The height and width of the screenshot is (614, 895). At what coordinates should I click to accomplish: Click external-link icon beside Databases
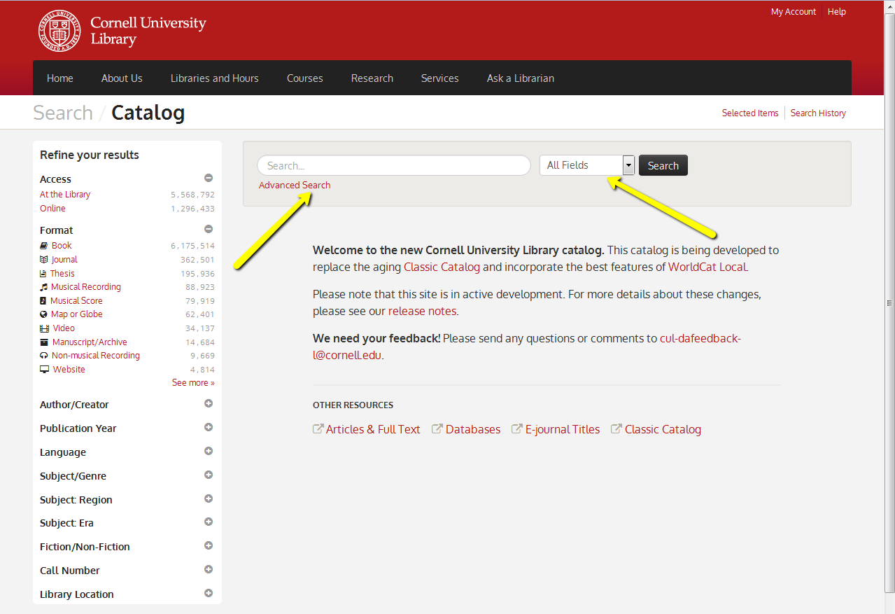(x=437, y=429)
